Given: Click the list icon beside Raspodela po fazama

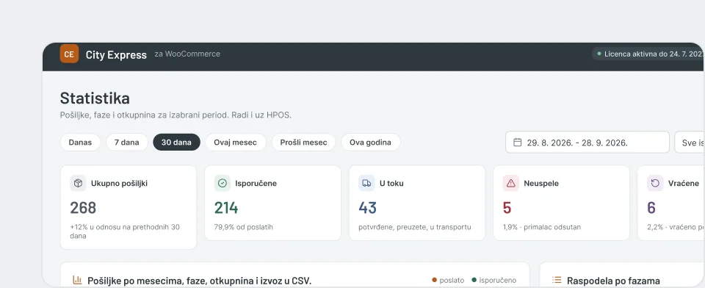Looking at the screenshot, I should pyautogui.click(x=557, y=281).
